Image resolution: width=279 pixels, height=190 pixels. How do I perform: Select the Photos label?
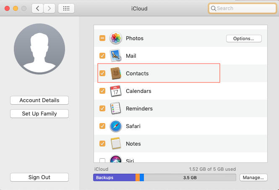(x=135, y=39)
